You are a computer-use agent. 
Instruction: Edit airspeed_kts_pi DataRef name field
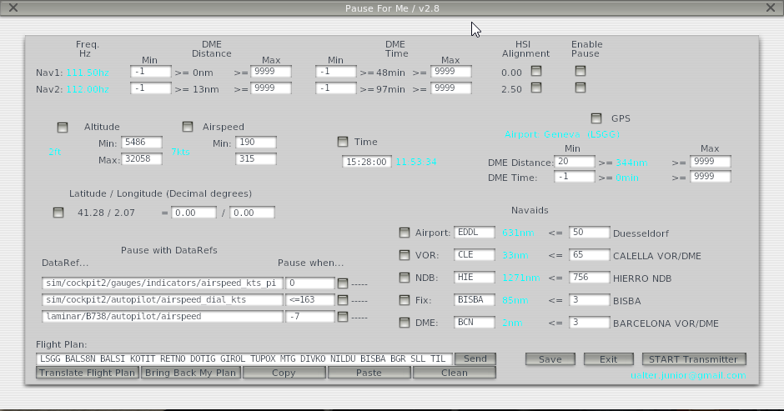(x=163, y=283)
